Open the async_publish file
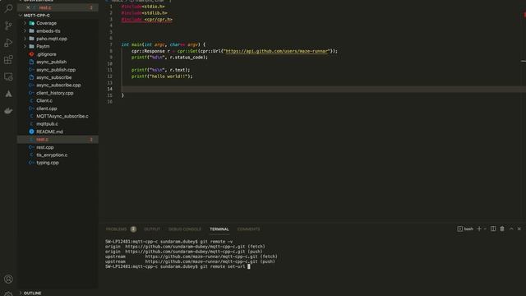The image size is (526, 296). click(51, 62)
